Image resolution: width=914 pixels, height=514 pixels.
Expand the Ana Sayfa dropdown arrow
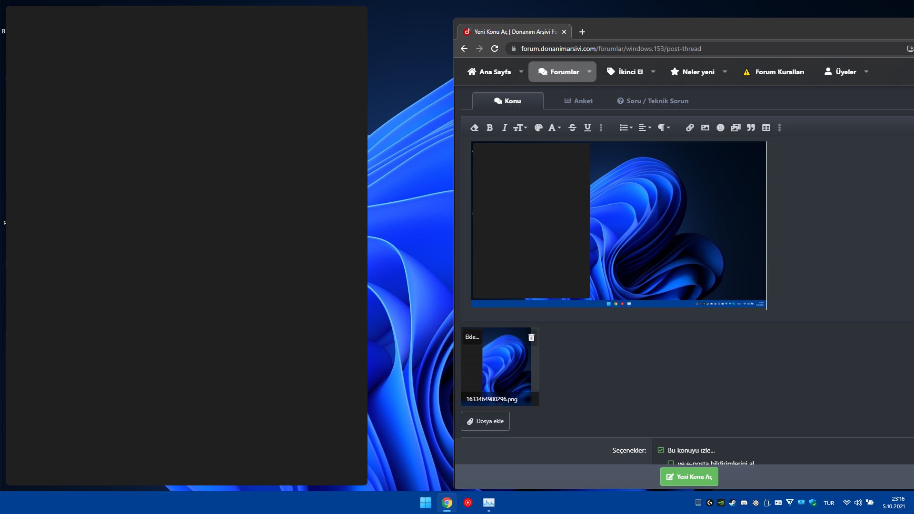(x=521, y=72)
